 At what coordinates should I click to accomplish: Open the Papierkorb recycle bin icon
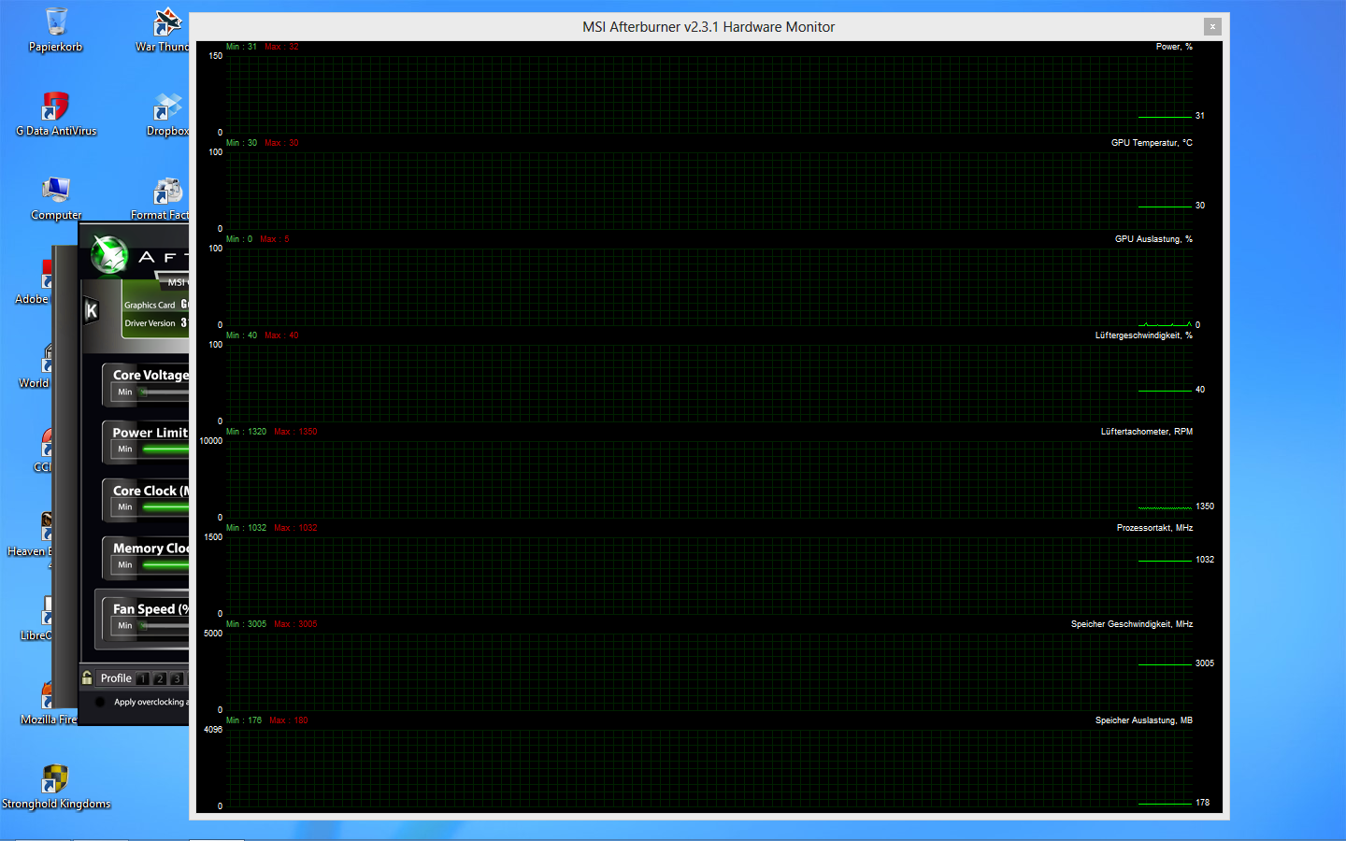tap(55, 30)
